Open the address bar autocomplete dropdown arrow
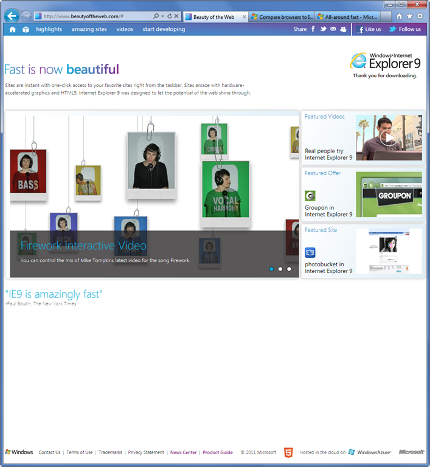Image resolution: width=430 pixels, height=467 pixels. [163, 16]
